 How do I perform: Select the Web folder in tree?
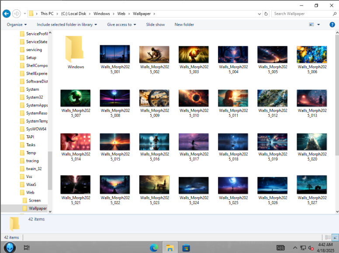click(30, 192)
